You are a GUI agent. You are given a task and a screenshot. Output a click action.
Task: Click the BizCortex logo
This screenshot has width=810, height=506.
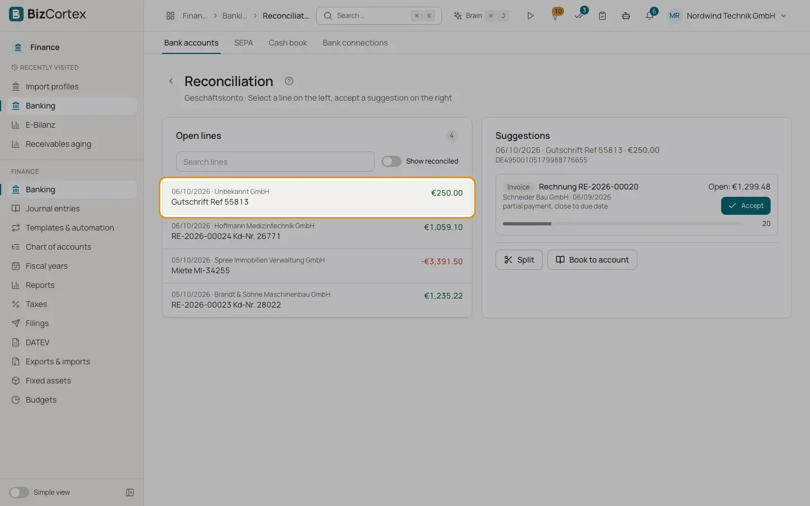tap(48, 14)
